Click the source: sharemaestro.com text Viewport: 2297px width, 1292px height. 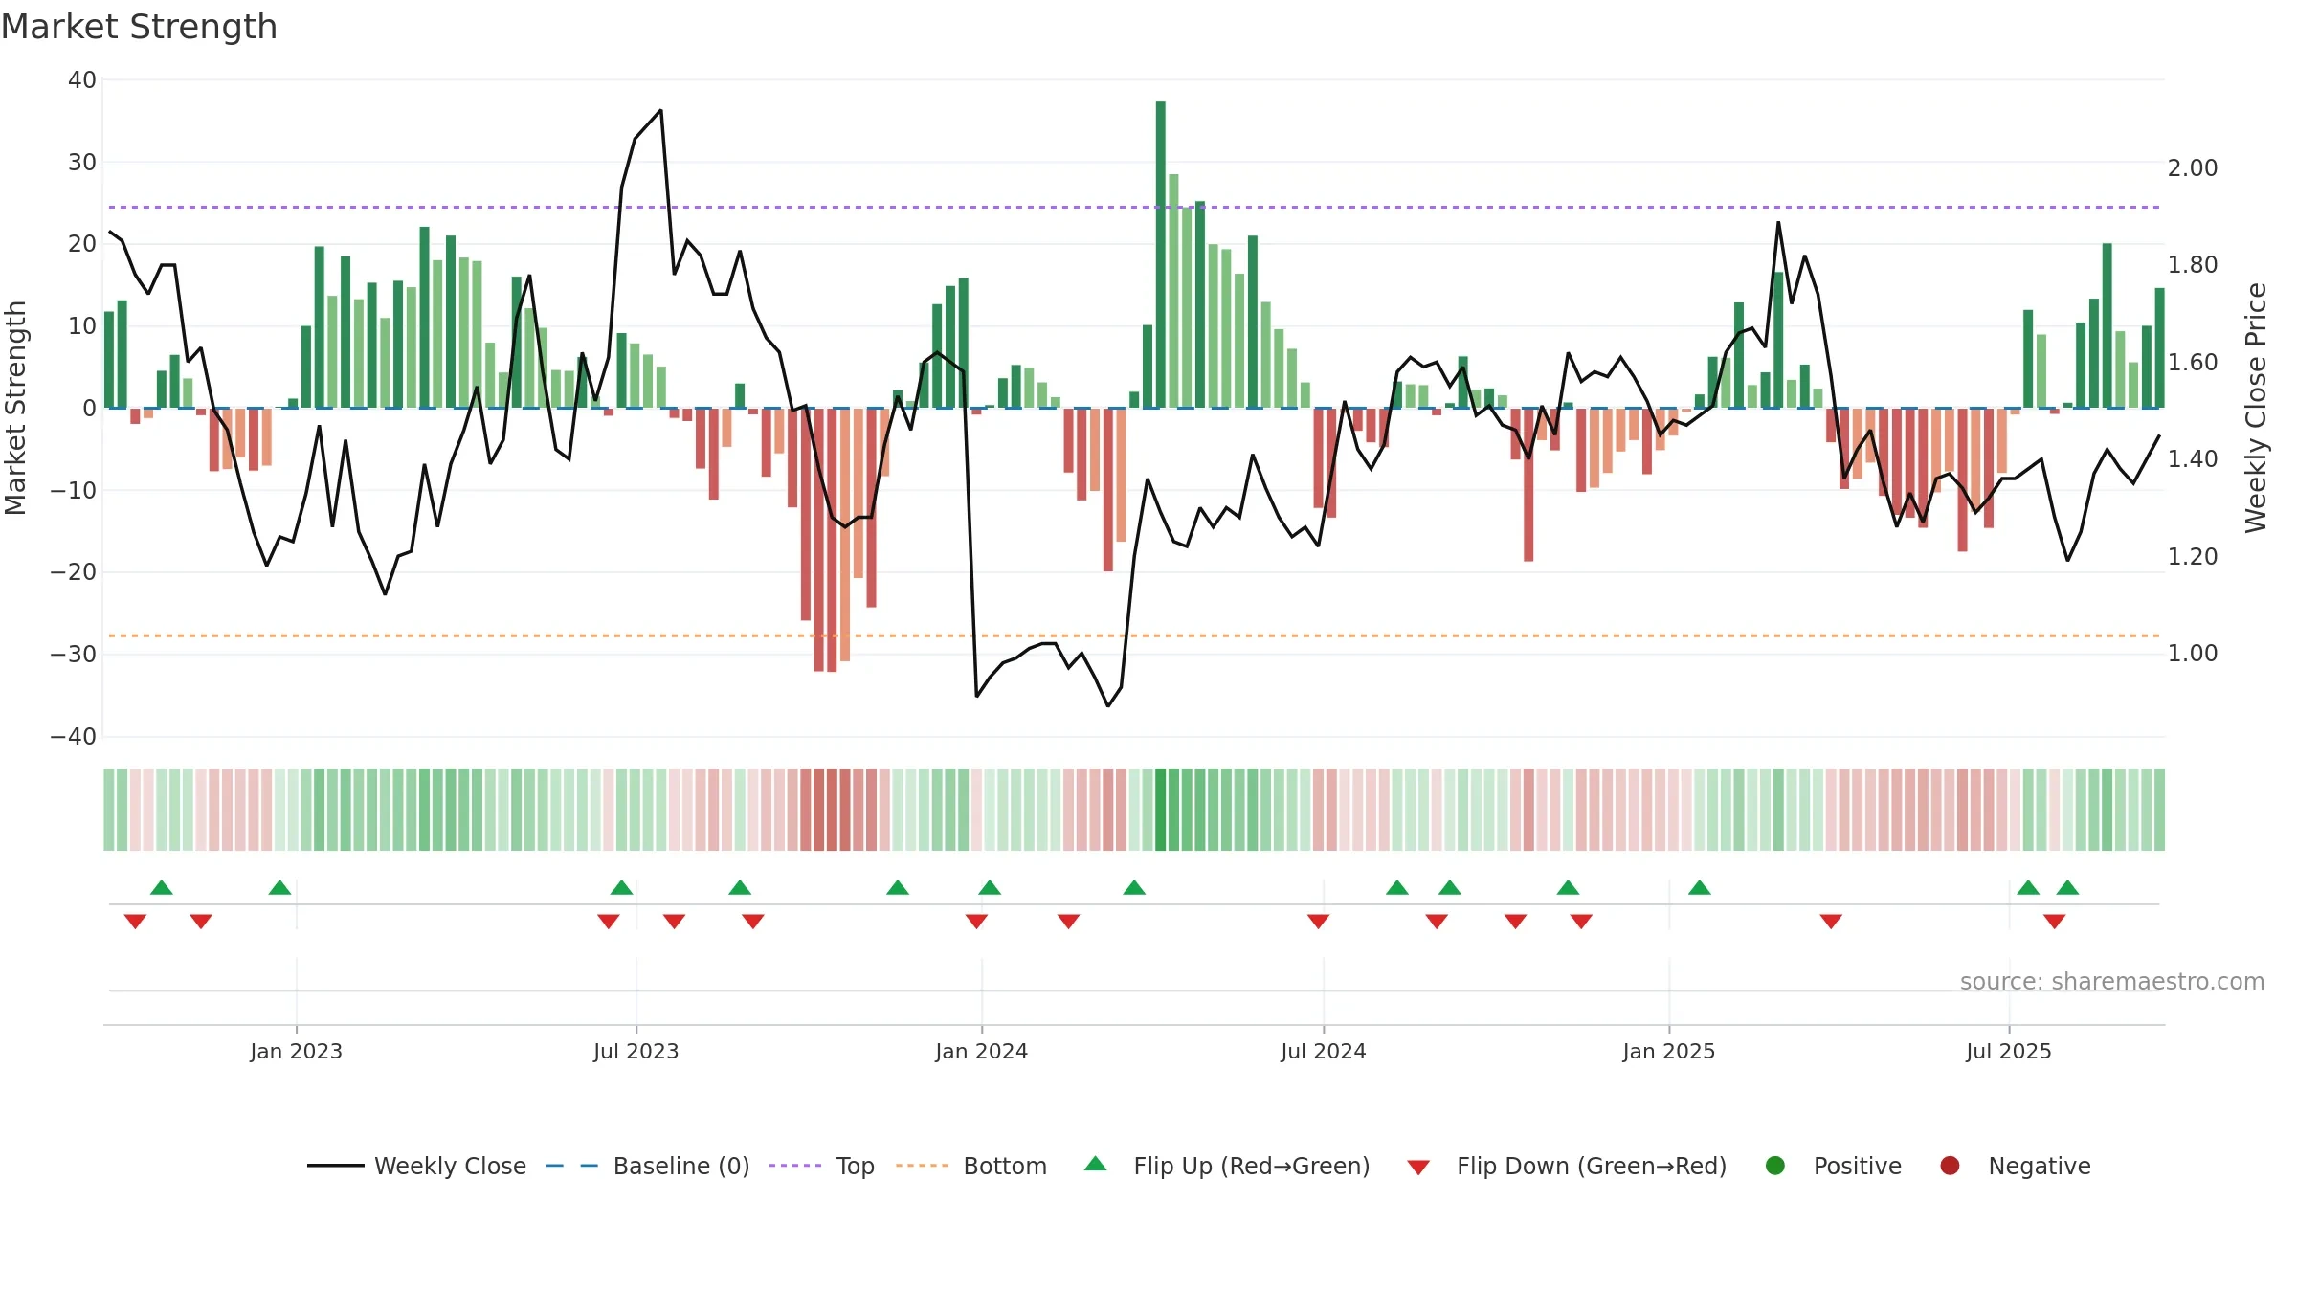(2112, 981)
